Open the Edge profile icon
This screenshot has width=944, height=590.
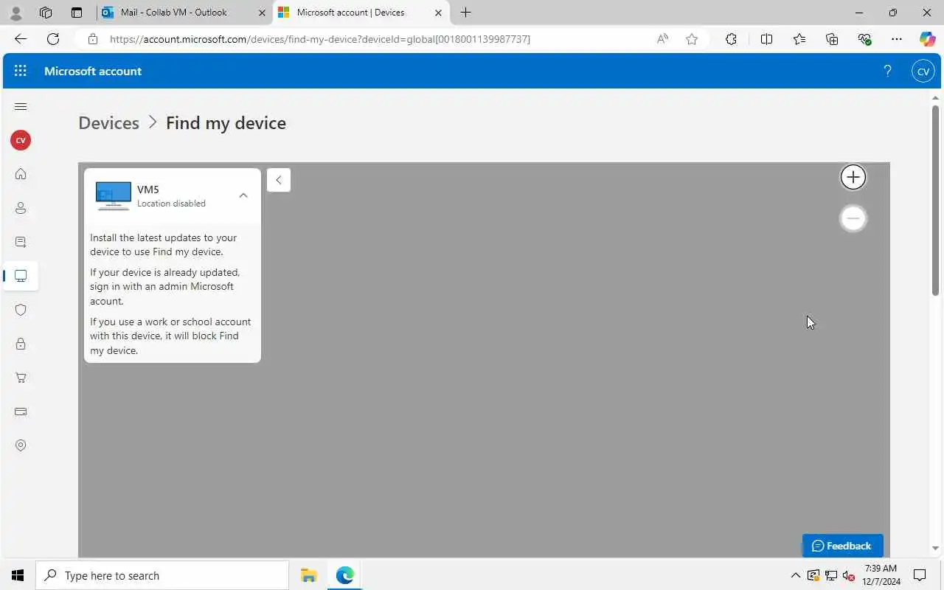pos(15,13)
